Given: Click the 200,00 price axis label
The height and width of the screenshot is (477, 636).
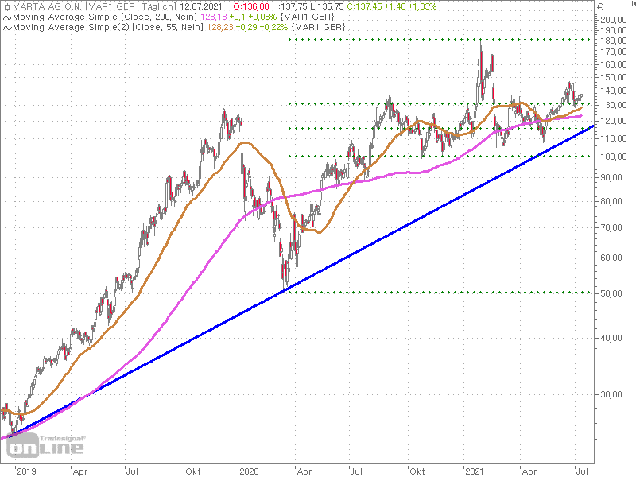Looking at the screenshot, I should pos(613,20).
